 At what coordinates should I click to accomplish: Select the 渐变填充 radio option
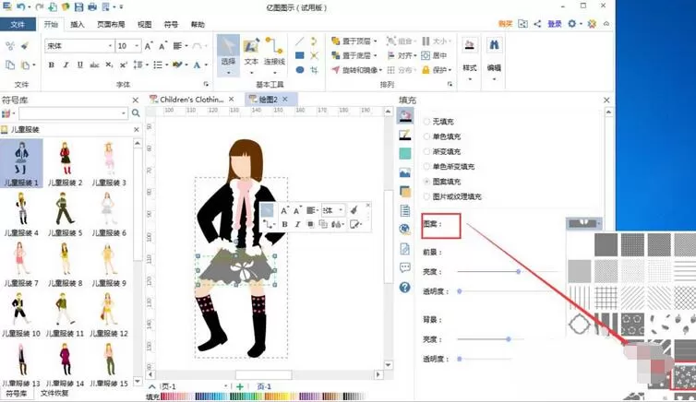click(x=426, y=151)
